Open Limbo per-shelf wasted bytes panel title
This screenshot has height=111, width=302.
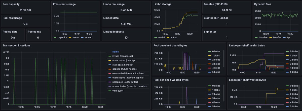pos(248,80)
